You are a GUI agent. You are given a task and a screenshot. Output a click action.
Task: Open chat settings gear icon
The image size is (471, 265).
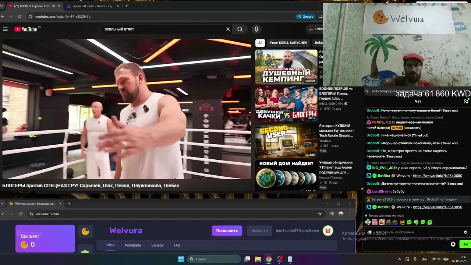(453, 244)
